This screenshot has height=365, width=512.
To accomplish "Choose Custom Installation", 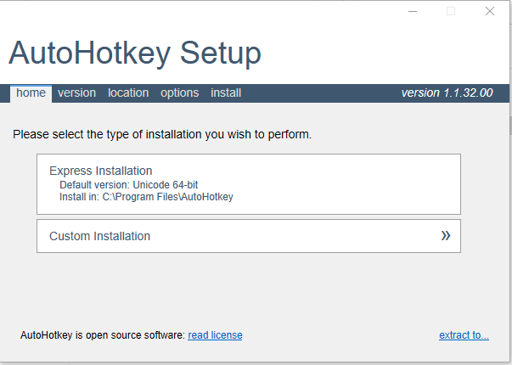I will tap(249, 236).
